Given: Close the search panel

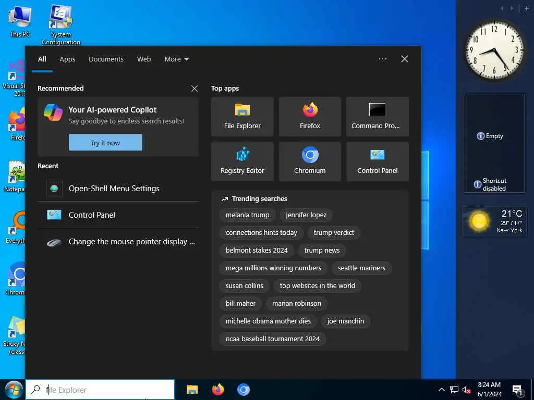Looking at the screenshot, I should coord(405,59).
